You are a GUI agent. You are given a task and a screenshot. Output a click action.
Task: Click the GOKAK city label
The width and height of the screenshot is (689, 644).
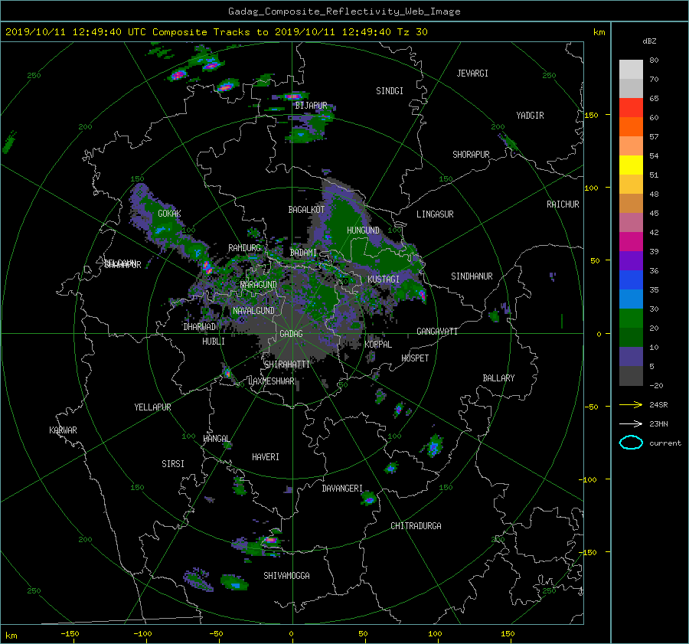tap(169, 214)
